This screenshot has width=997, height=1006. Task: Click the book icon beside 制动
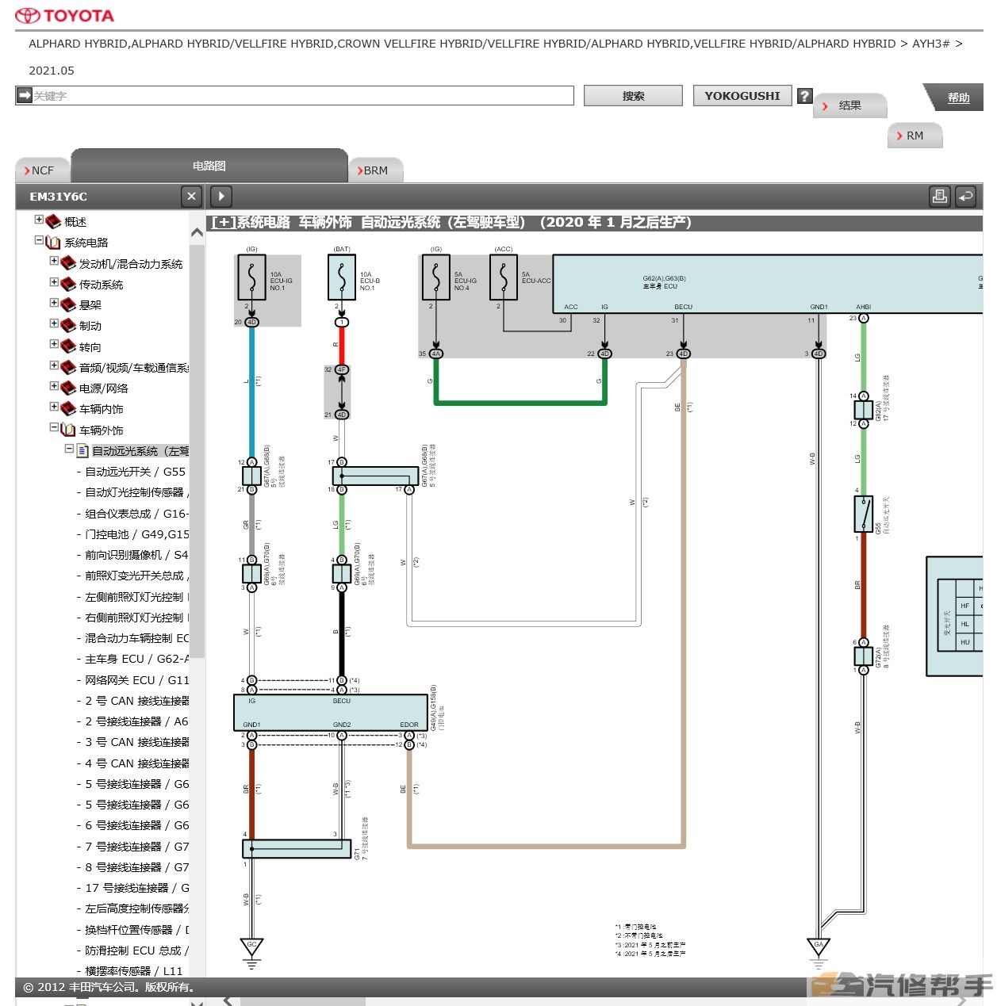tap(68, 325)
